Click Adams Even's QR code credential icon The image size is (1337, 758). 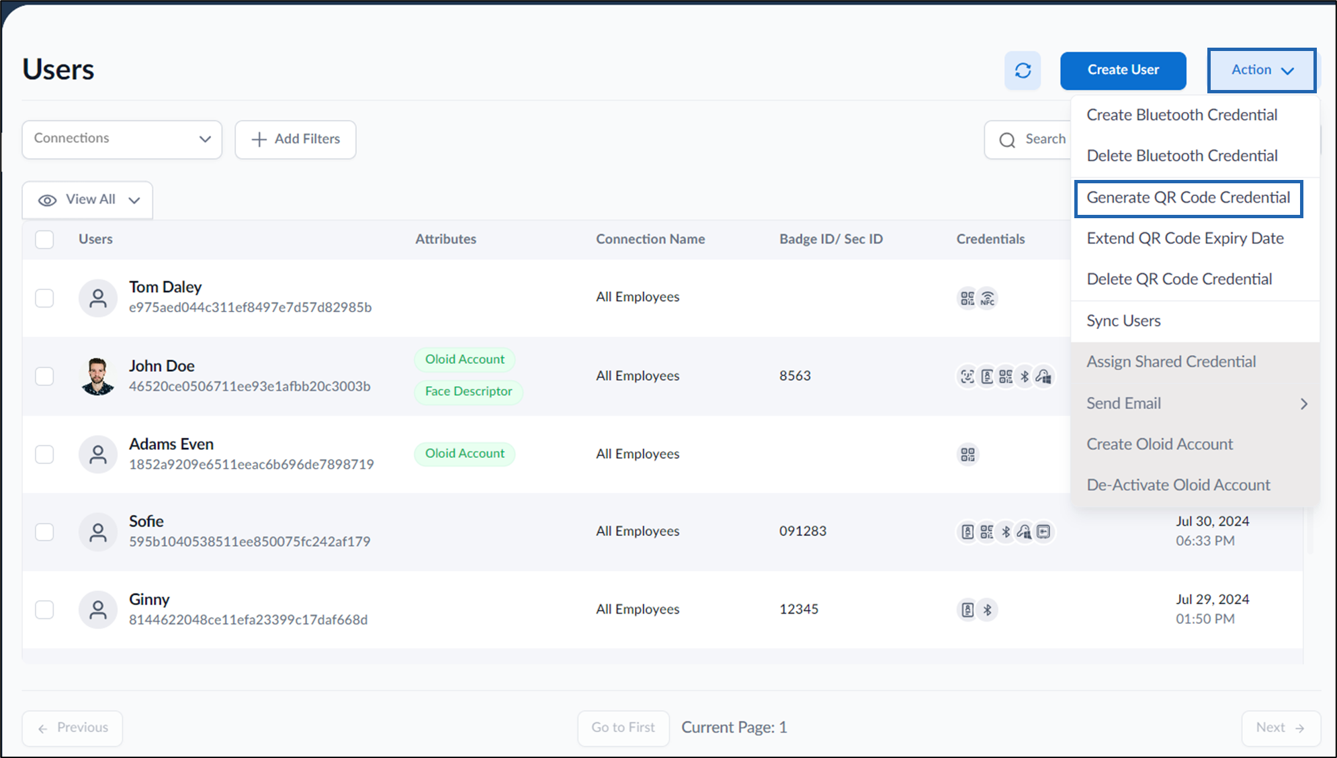pyautogui.click(x=967, y=455)
